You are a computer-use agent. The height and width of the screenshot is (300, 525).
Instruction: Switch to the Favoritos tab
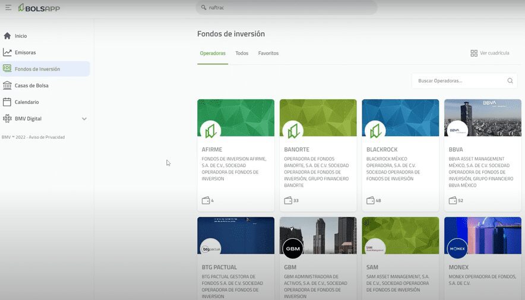268,53
